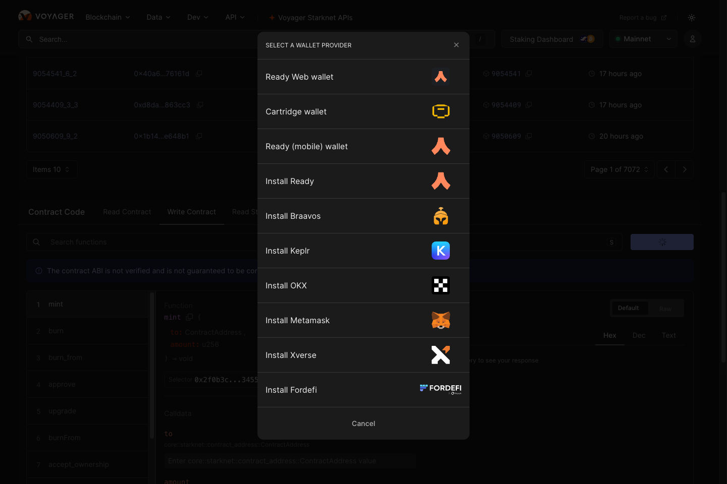Screen dimensions: 727x484
Task: Select the Text response format tab
Action: point(669,335)
